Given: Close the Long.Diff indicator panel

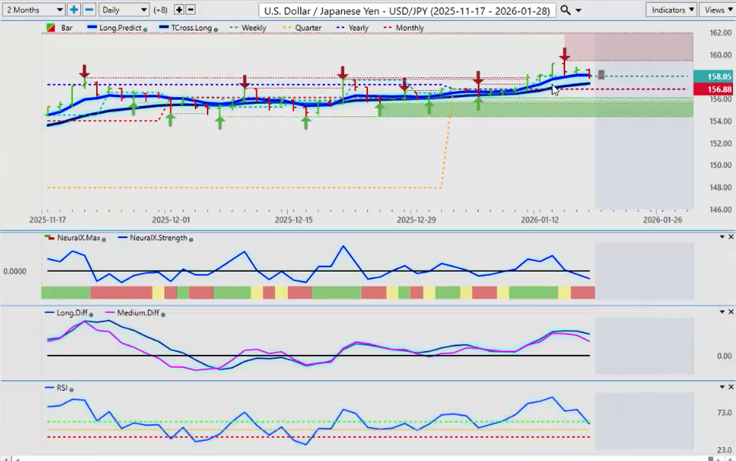Looking at the screenshot, I should tap(731, 312).
